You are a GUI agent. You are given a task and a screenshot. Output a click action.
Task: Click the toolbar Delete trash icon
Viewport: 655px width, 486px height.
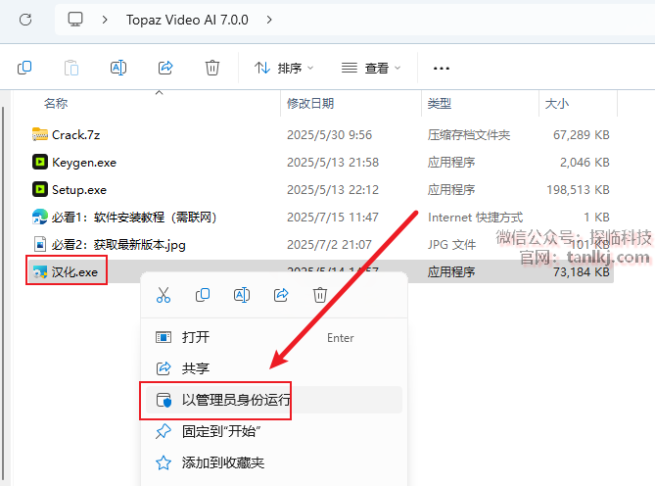click(x=212, y=68)
